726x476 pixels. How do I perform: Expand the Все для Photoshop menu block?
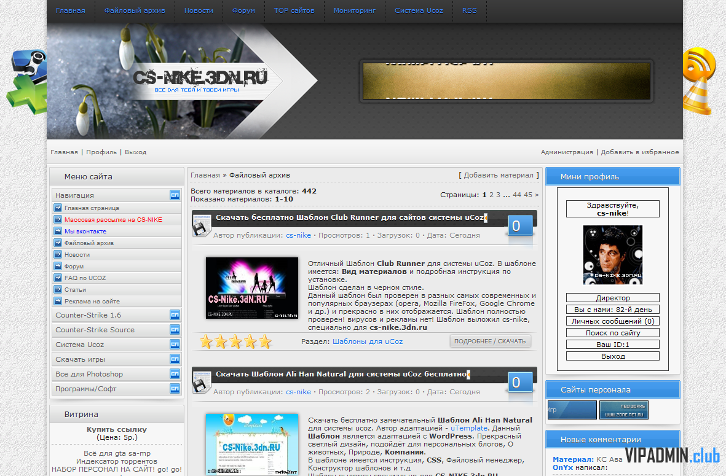tap(175, 374)
